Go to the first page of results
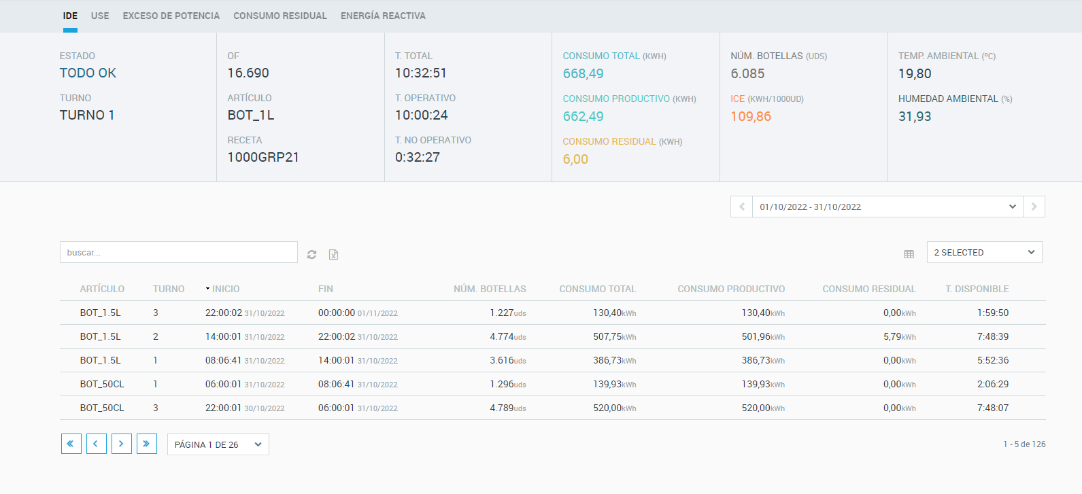This screenshot has height=494, width=1082. click(x=71, y=444)
